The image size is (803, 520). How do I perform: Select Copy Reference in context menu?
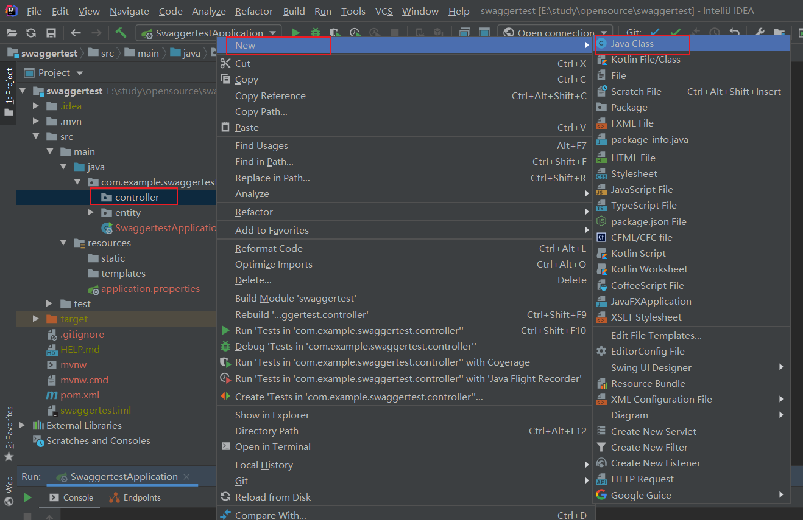tap(405, 96)
